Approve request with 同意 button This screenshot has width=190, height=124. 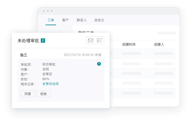click(28, 94)
